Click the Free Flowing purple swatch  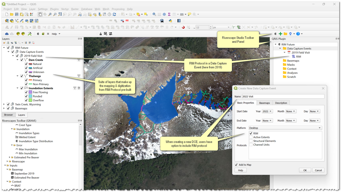30,92
